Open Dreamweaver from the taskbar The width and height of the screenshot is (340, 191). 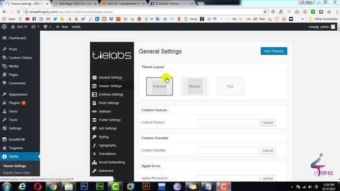[x=99, y=186]
